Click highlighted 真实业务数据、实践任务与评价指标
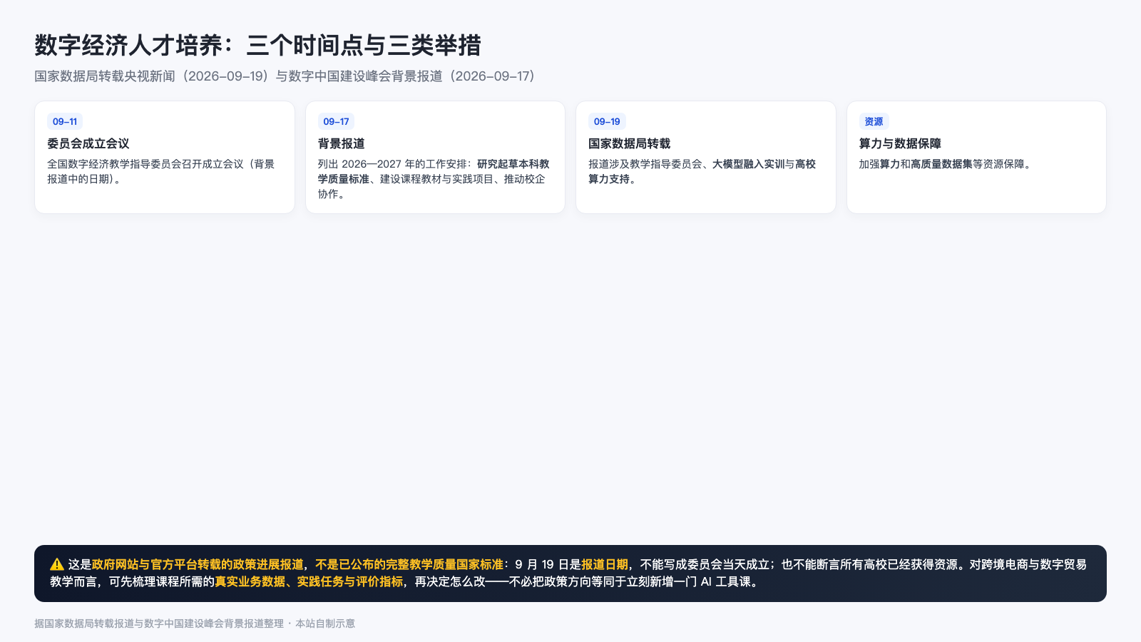The height and width of the screenshot is (642, 1141). 309,581
